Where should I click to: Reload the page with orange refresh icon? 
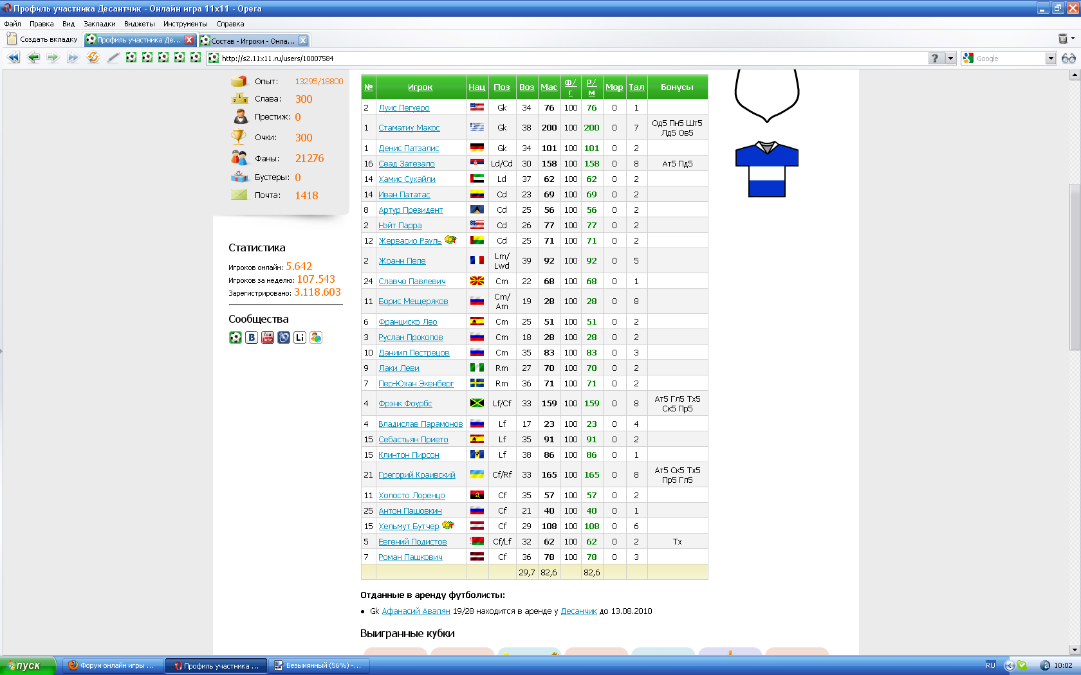[93, 58]
